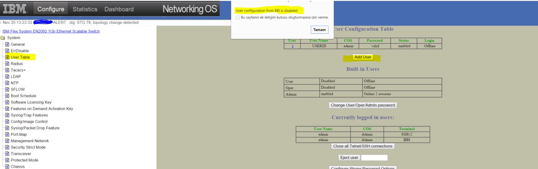Open Security Strict Mode entry

[28, 147]
